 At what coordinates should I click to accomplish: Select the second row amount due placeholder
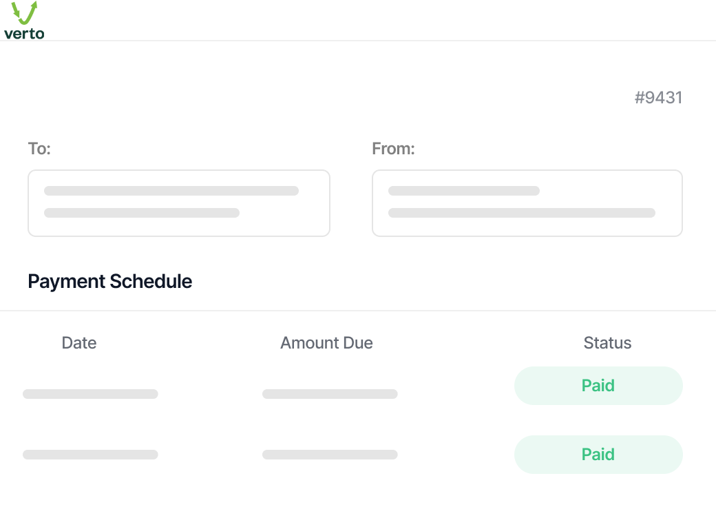330,455
